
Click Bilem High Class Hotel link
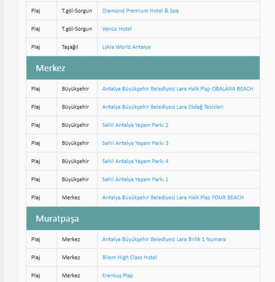(x=129, y=257)
